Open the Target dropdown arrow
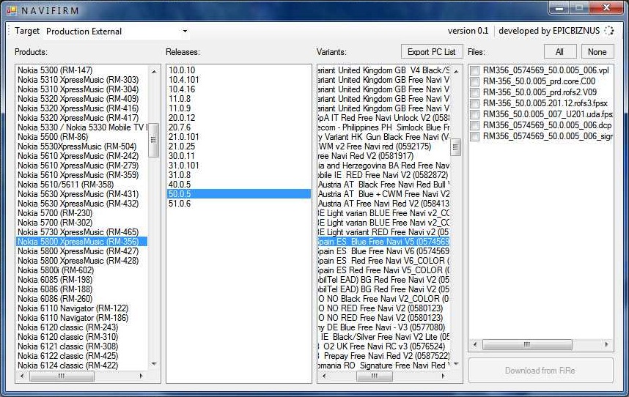Screen dimensions: 629x397 185,31
